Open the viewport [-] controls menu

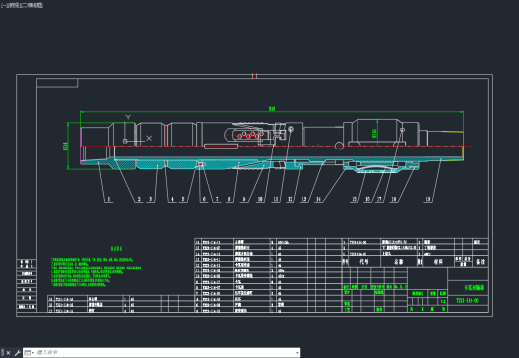coord(3,5)
